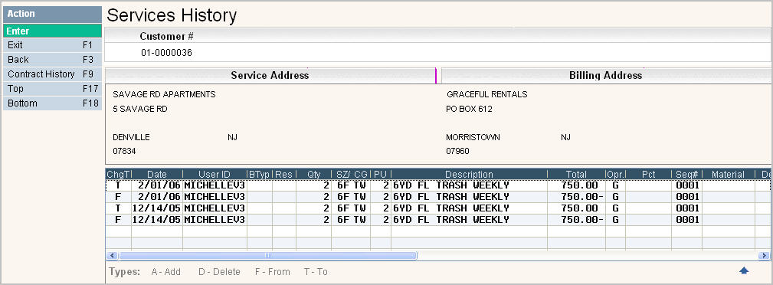Viewport: 773px width, 285px height.
Task: Click SAVAGE RD APARTMENTS service name
Action: (164, 95)
